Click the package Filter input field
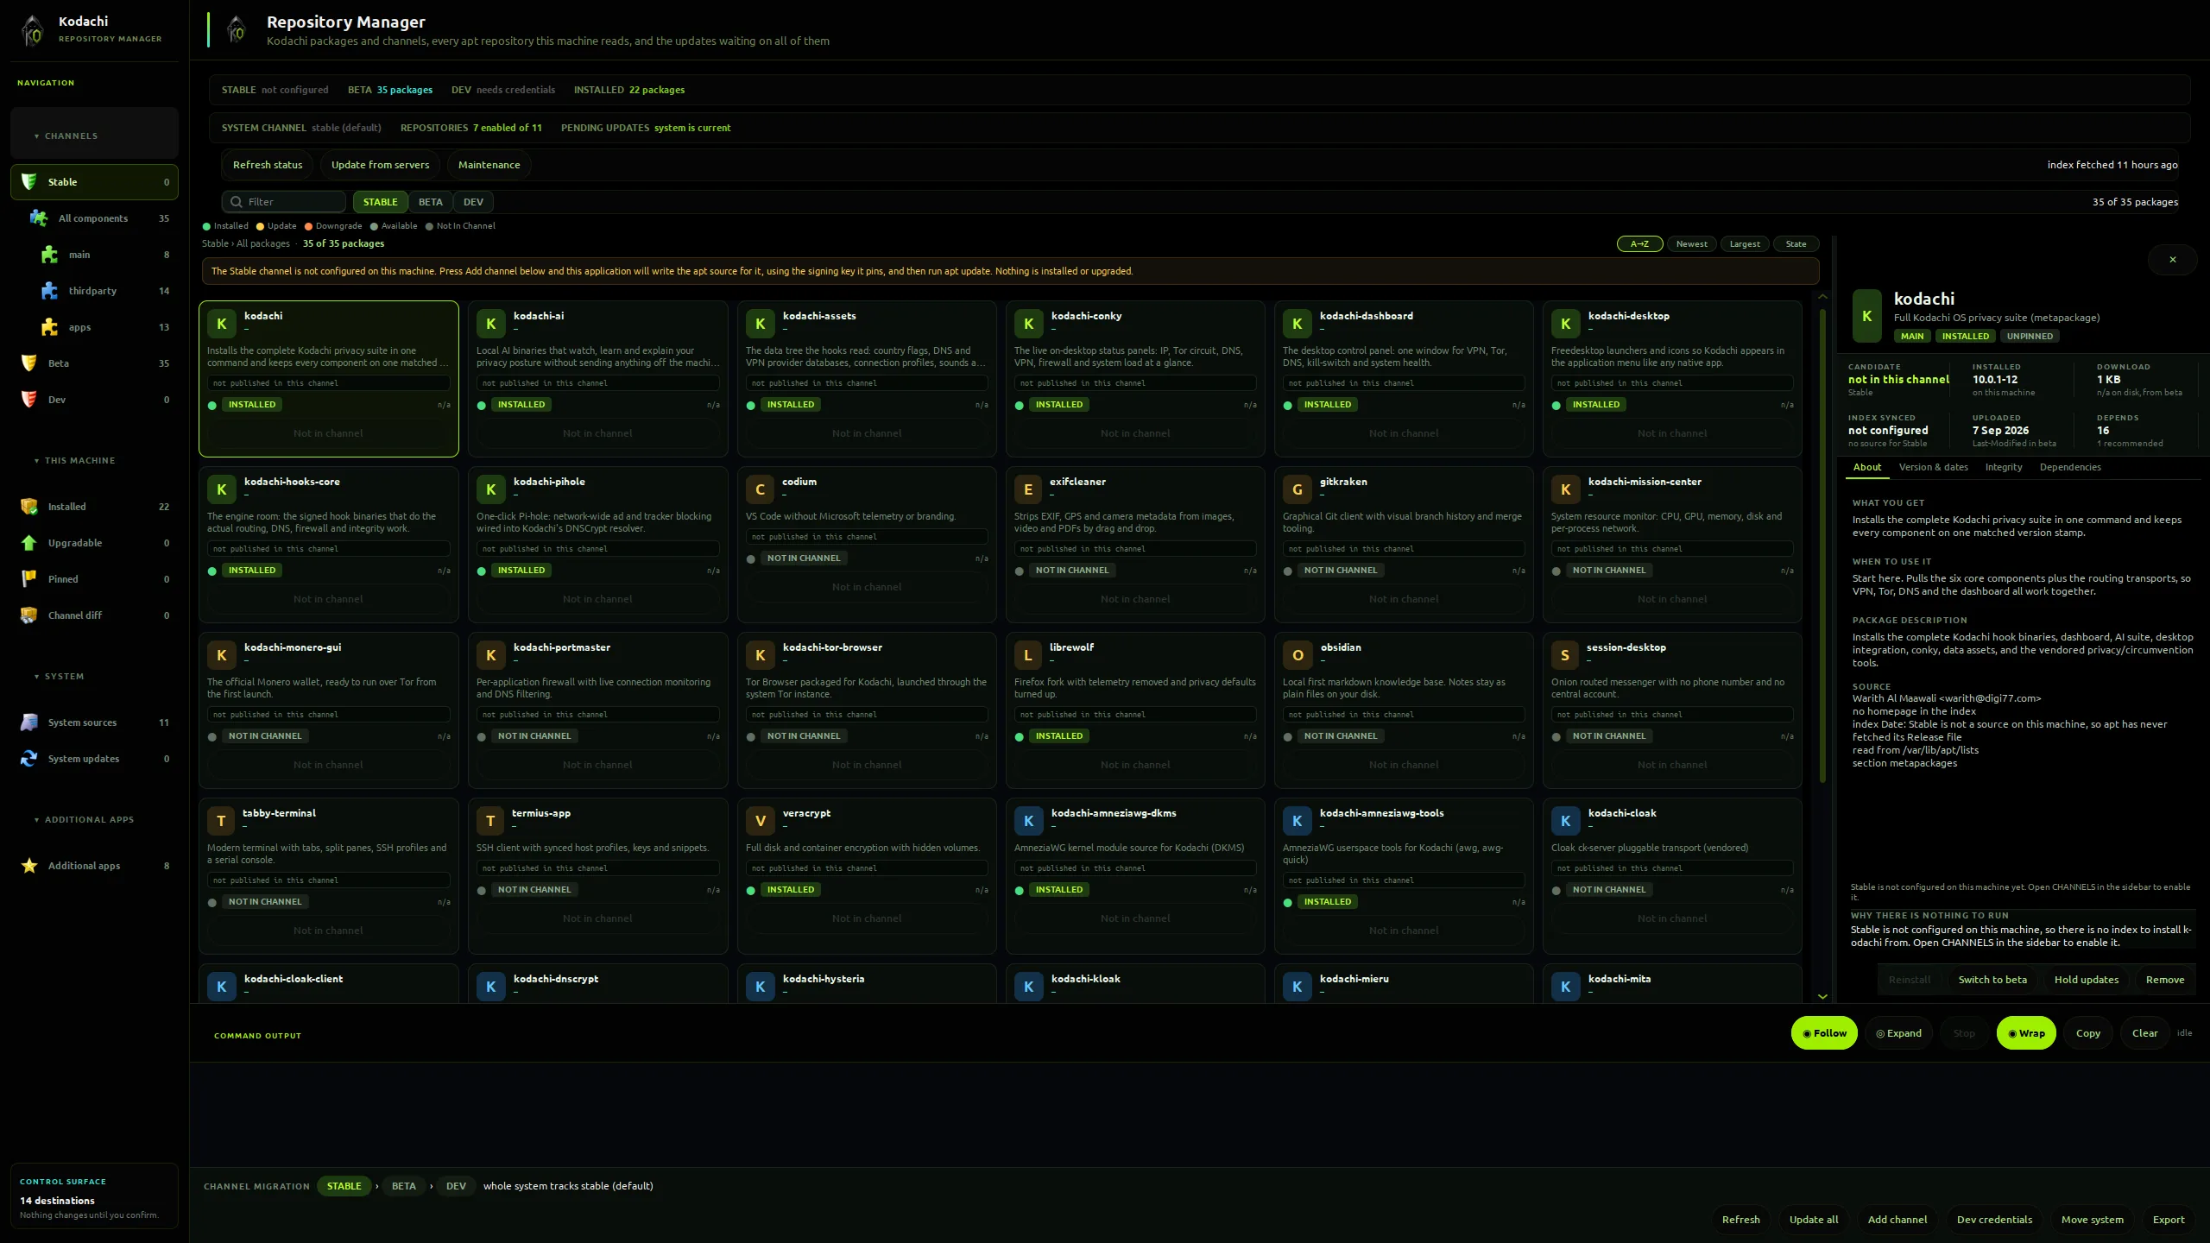This screenshot has height=1243, width=2210. [284, 202]
